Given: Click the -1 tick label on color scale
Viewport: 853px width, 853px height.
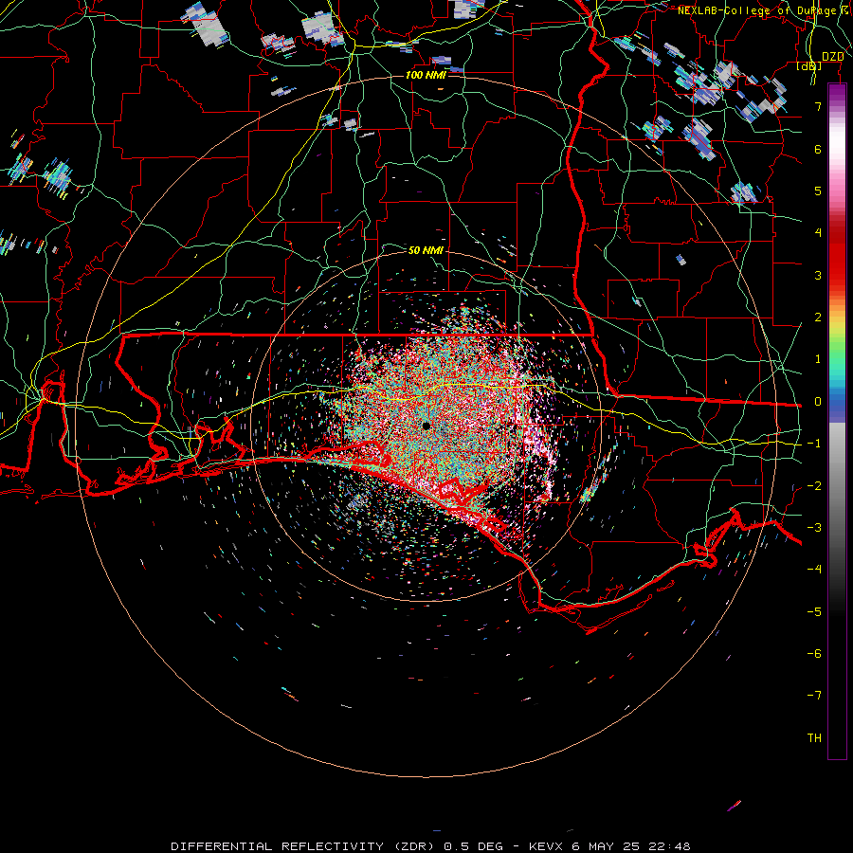Looking at the screenshot, I should coord(814,444).
